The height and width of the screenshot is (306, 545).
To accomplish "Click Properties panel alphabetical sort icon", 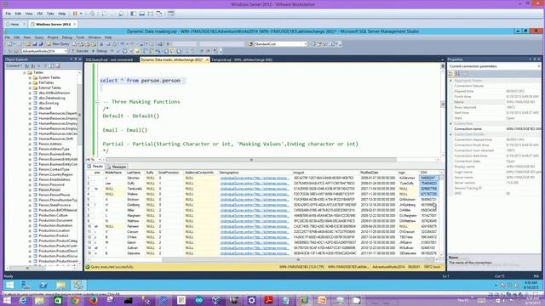I will click(458, 74).
